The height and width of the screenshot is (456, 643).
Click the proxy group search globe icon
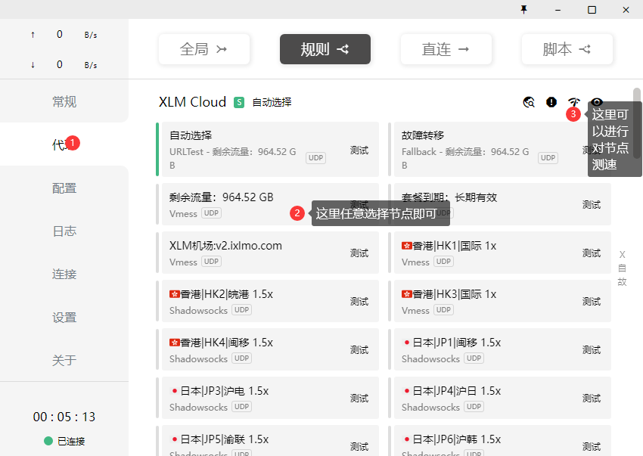click(529, 102)
